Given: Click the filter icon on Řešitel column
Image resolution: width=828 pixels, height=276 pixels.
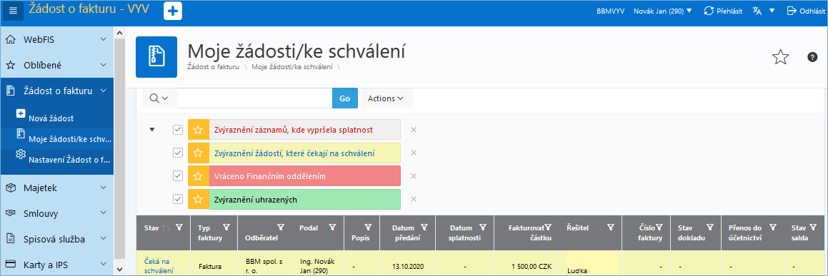Looking at the screenshot, I should (610, 227).
